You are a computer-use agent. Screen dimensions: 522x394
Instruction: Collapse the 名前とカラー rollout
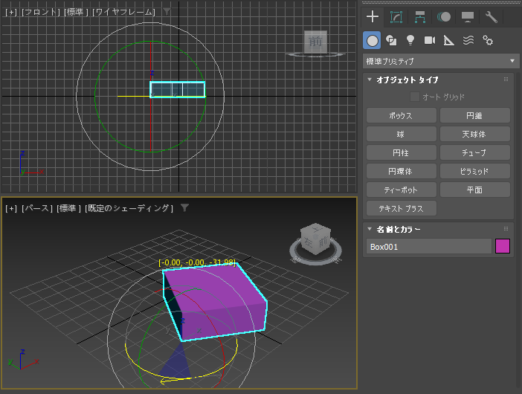[x=370, y=229]
